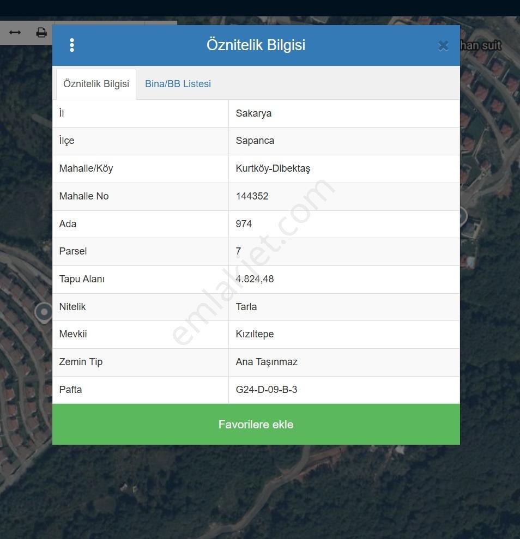Select the horizontal measure arrow tool
The height and width of the screenshot is (539, 520).
(x=15, y=33)
